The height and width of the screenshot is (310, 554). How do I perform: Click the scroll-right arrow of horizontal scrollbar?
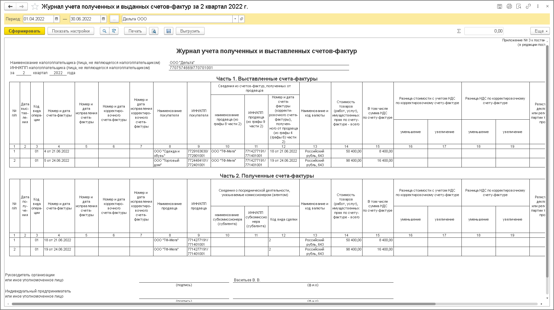point(542,304)
